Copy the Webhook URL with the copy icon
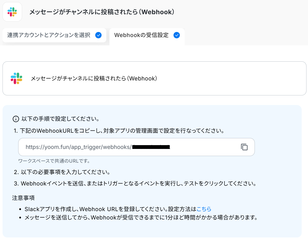 coord(244,147)
